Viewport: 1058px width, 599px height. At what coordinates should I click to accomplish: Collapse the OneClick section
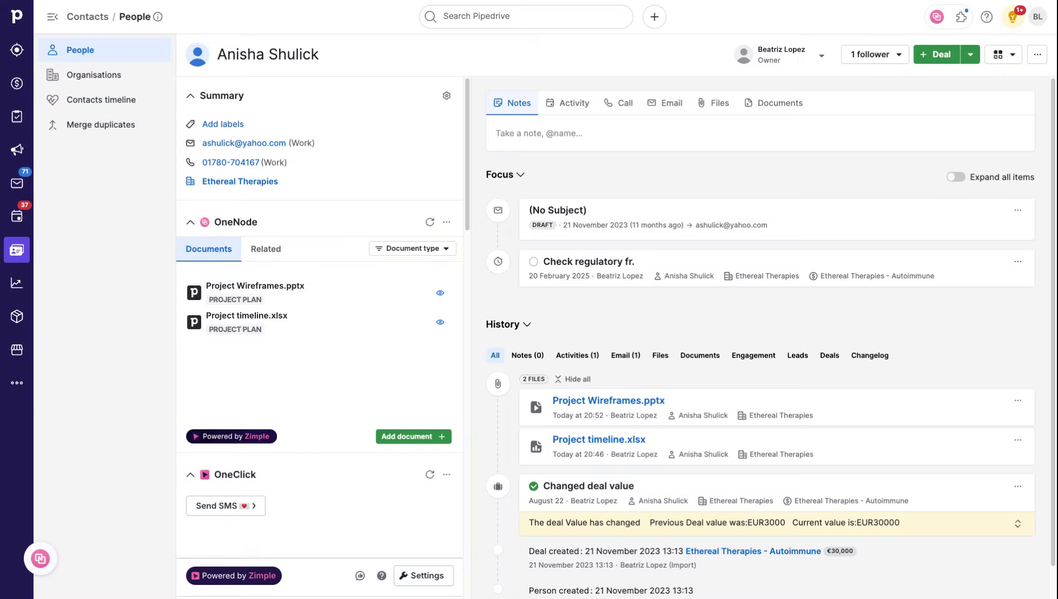point(190,474)
